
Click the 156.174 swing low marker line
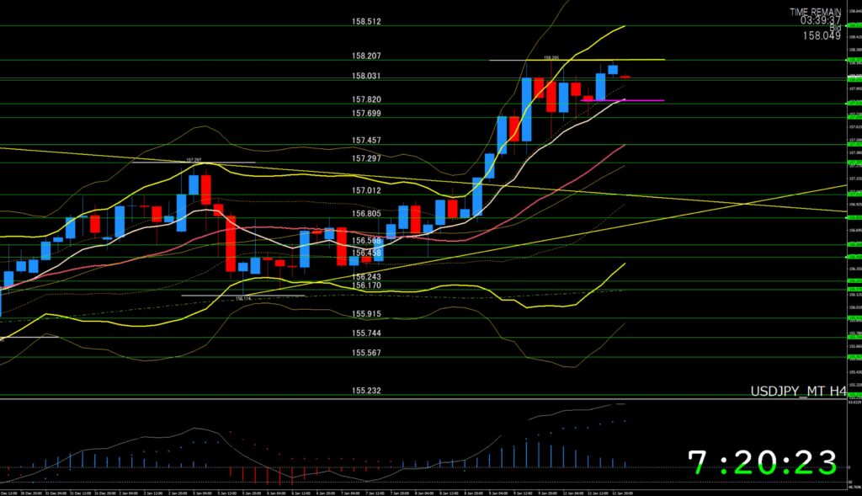click(x=244, y=296)
